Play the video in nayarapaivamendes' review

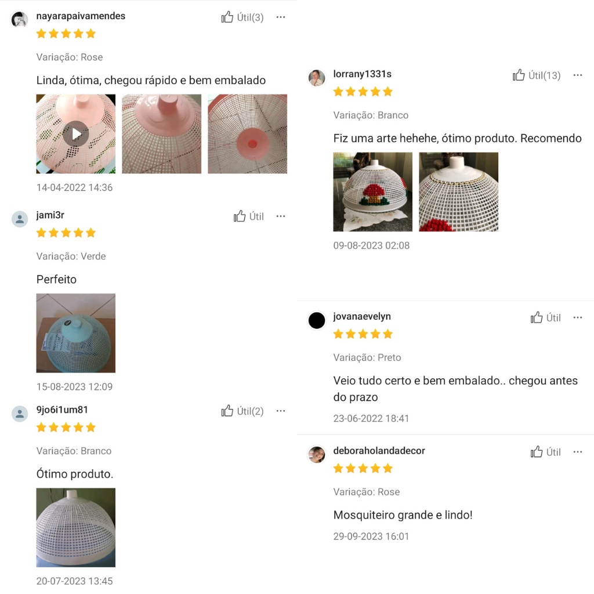[x=76, y=134]
